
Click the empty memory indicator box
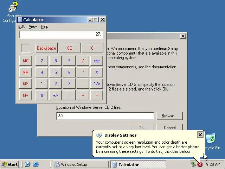[x=26, y=48]
